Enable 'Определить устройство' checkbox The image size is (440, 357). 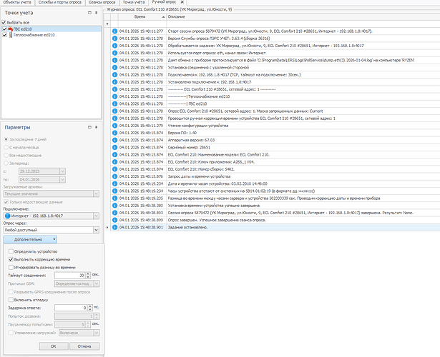click(10, 251)
